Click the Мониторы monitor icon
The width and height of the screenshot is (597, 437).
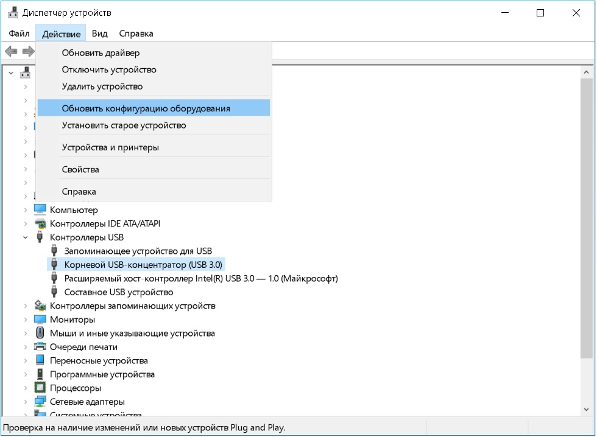pos(40,320)
